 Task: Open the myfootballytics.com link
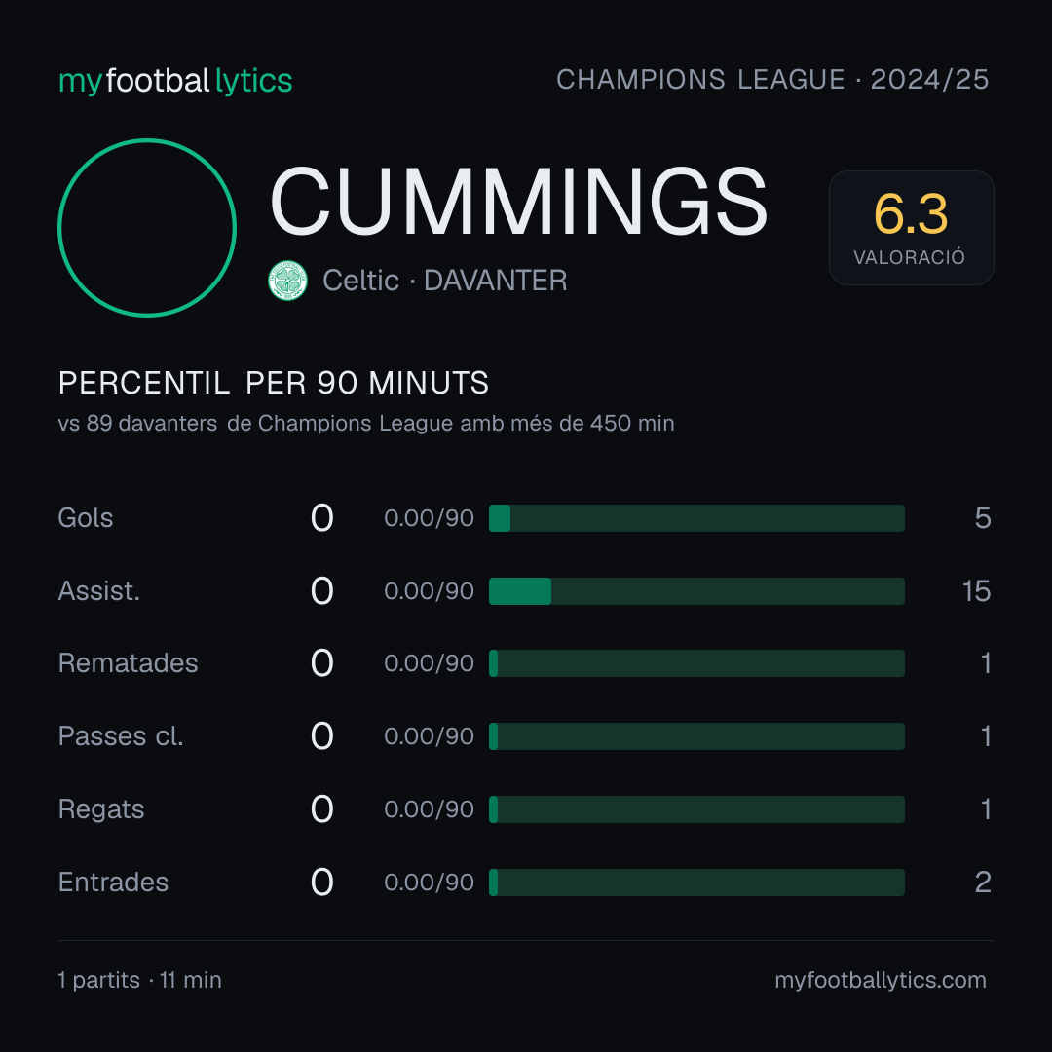(881, 980)
